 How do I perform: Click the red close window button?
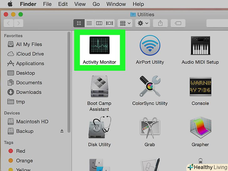[6, 14]
